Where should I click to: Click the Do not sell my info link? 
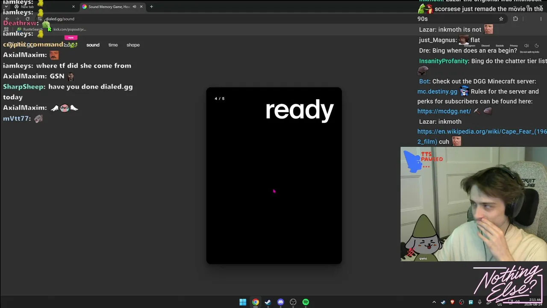529,52
